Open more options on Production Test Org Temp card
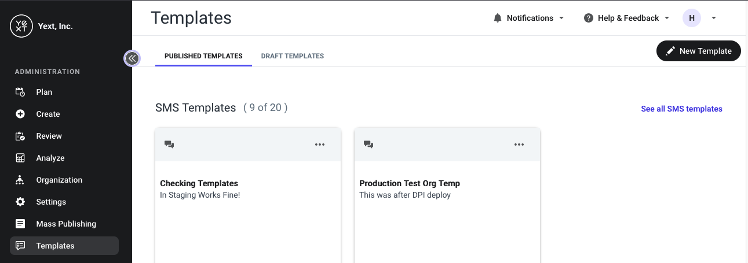The width and height of the screenshot is (748, 263). tap(519, 145)
